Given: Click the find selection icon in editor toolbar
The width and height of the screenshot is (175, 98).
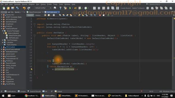Looking at the screenshot, I should tap(60, 15).
